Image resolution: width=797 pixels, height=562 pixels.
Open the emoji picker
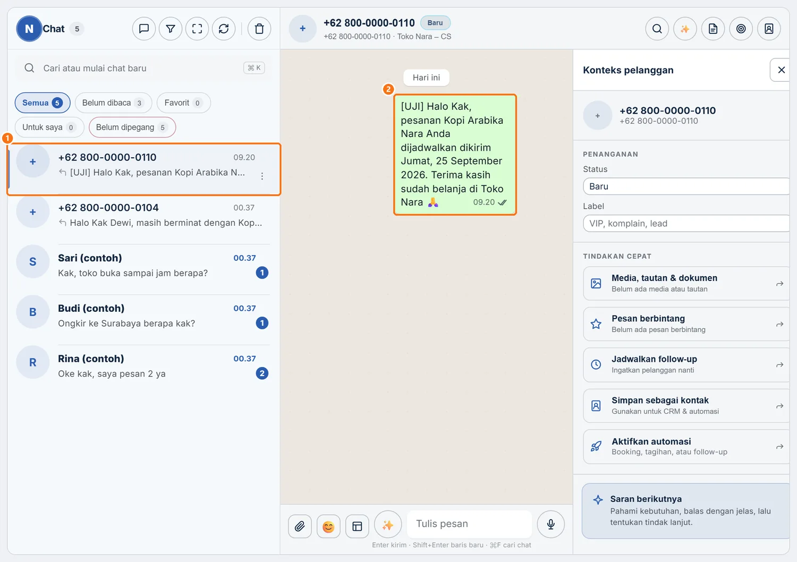[x=328, y=526]
